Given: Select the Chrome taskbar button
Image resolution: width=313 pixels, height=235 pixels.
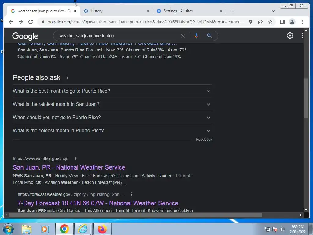Looking at the screenshot, I should tap(64, 229).
